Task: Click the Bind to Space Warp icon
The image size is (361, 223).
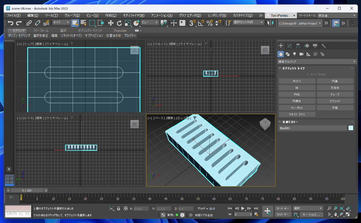Action: click(46, 23)
